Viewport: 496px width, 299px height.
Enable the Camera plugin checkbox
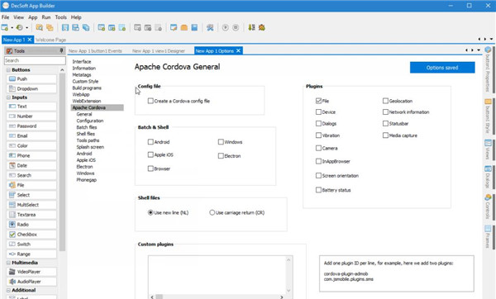pyautogui.click(x=318, y=148)
